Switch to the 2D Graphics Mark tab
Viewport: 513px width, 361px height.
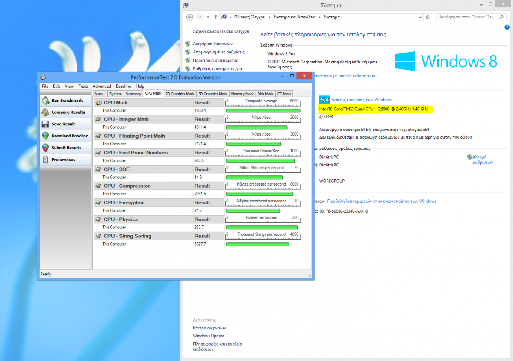180,94
